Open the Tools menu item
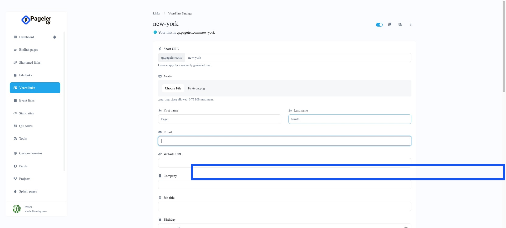Screen dimensions: 506x228 [23, 139]
